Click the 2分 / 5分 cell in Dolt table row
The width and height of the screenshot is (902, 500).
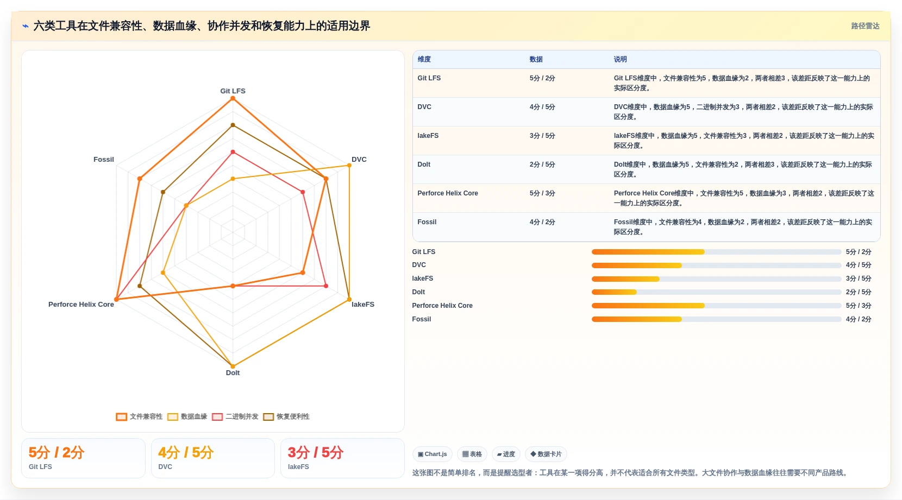(x=542, y=164)
